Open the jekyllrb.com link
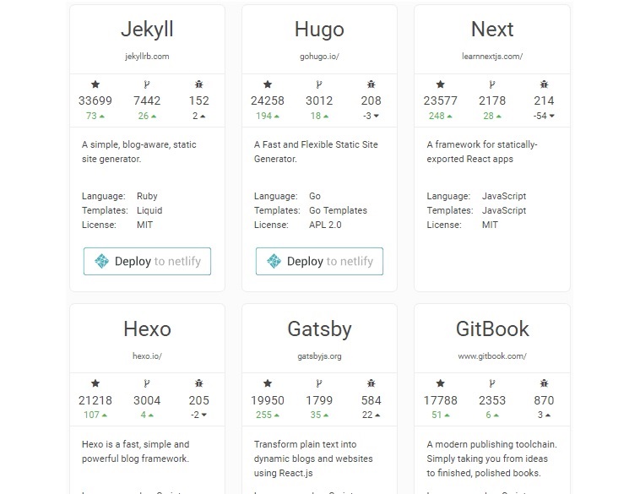The height and width of the screenshot is (494, 640). (x=147, y=57)
